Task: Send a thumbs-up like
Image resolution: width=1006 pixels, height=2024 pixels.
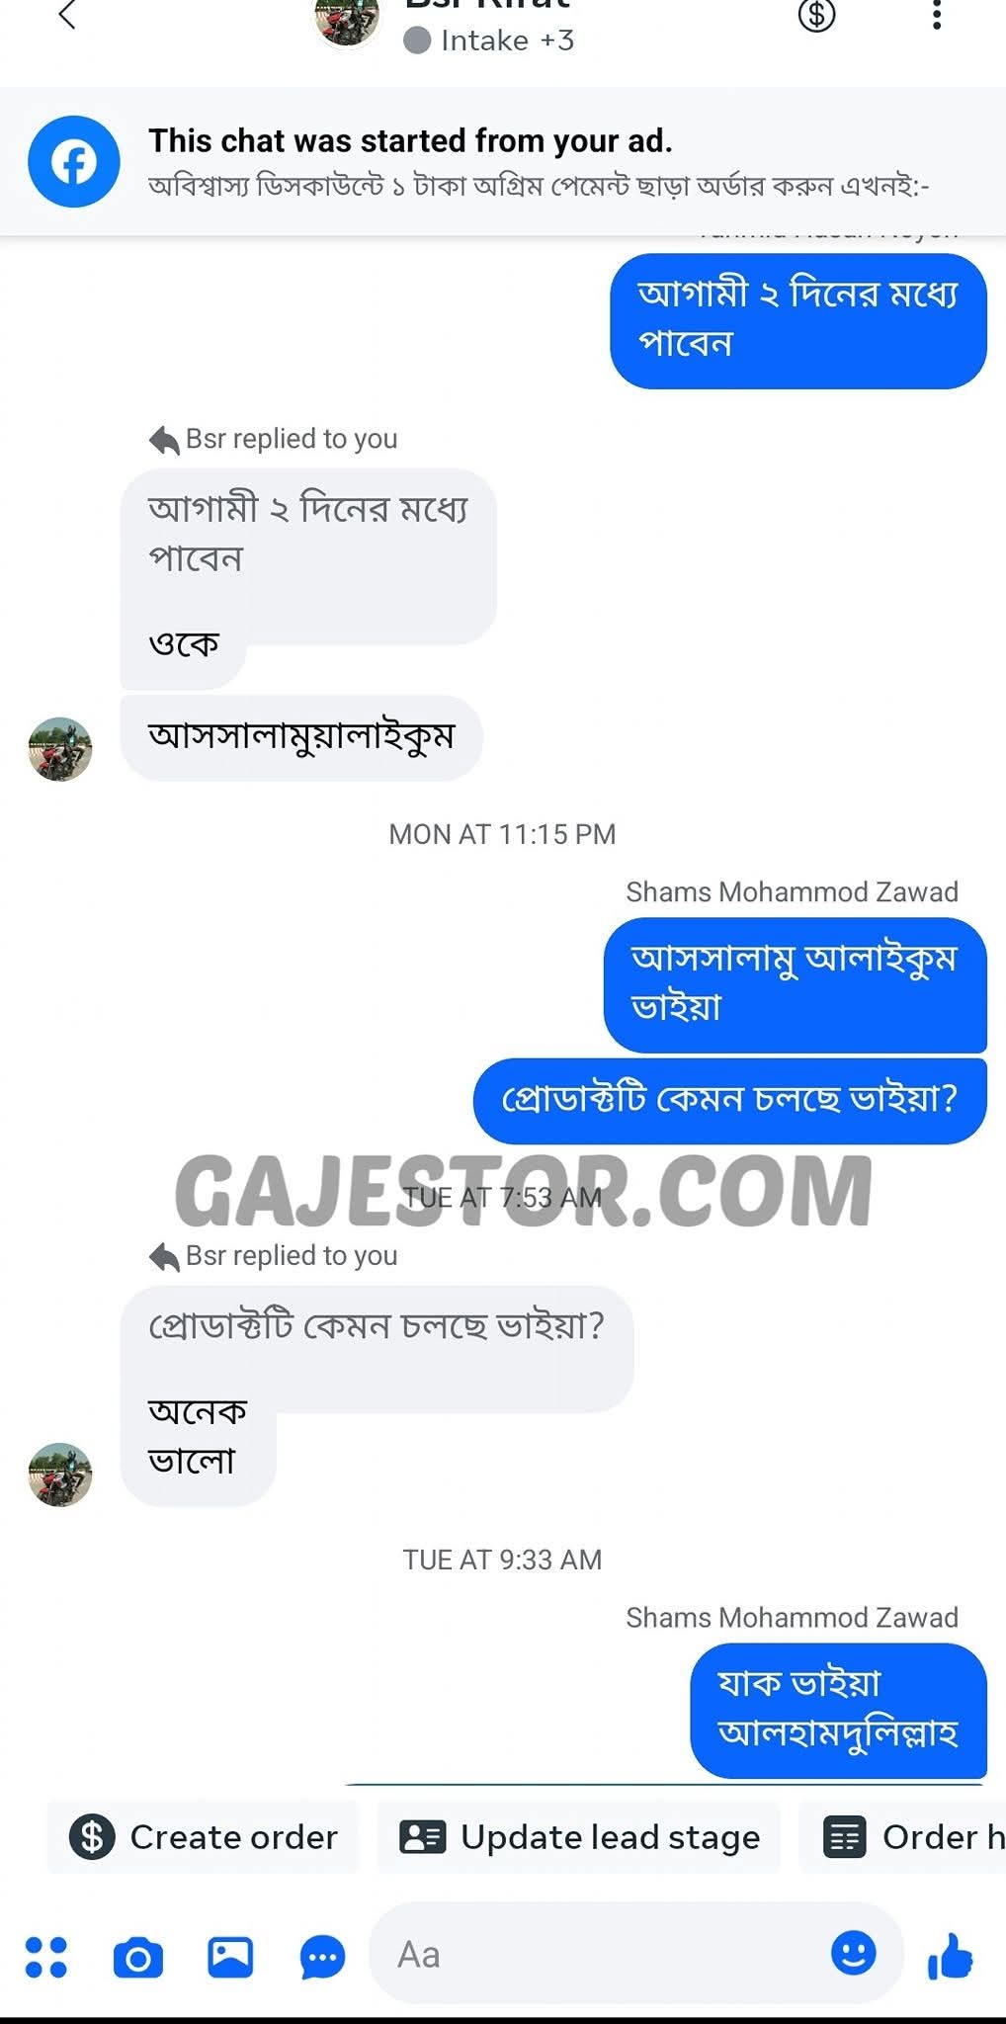Action: point(951,1956)
